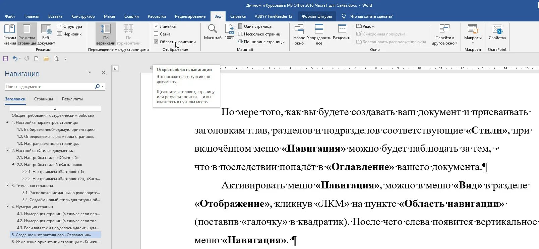539x249 pixels.
Task: Collapse heading 2. Настройка «Стиля» документа
Action: [x=8, y=150]
